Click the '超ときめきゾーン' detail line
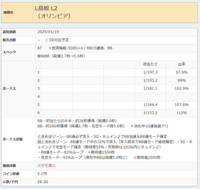 [115, 144]
